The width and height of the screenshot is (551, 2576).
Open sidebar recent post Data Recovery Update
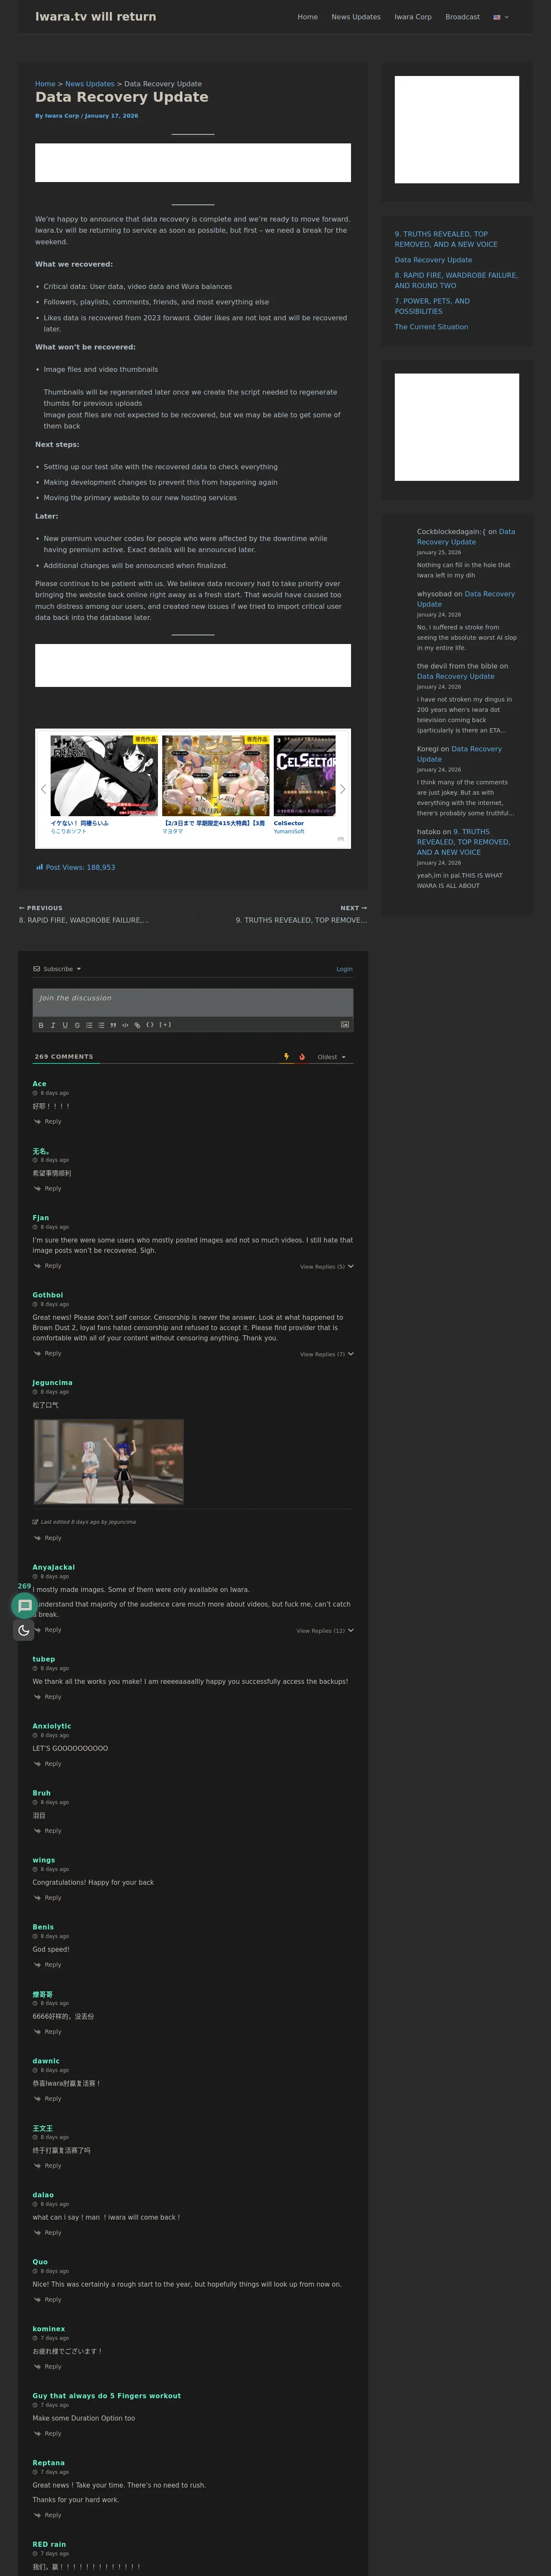433,260
